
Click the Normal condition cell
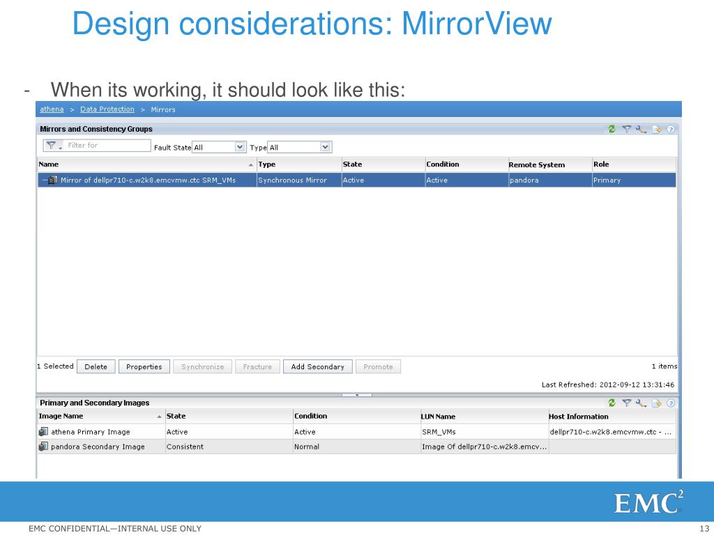tap(356, 447)
